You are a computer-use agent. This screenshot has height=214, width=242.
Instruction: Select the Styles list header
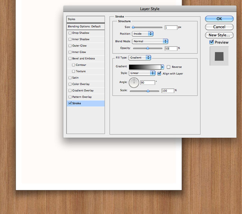[86, 19]
